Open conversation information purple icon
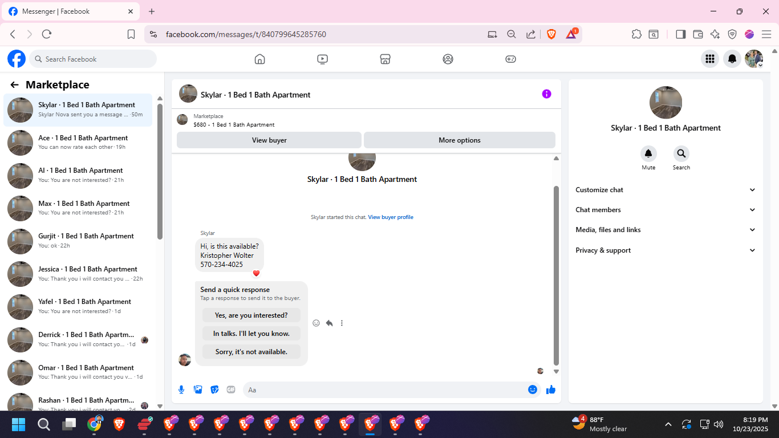779x438 pixels. 546,94
